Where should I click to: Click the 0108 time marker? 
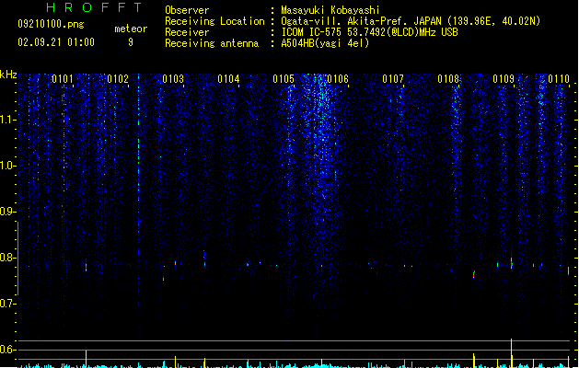[448, 79]
